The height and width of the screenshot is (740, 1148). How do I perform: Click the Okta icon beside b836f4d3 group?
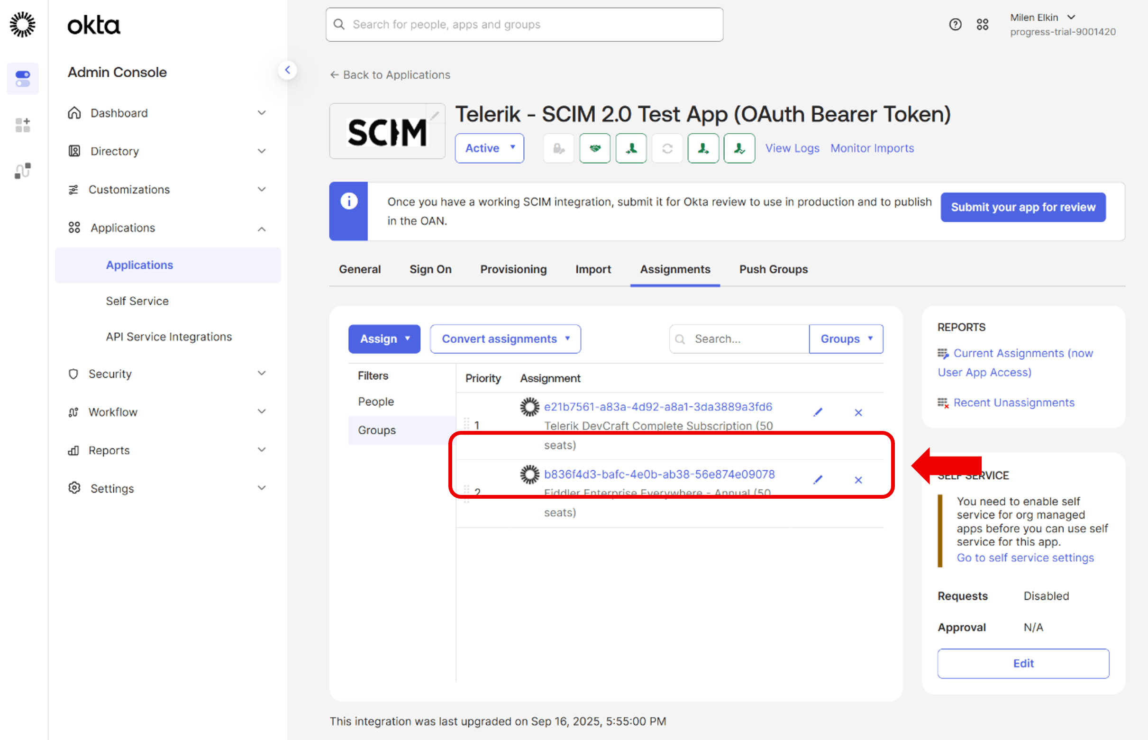(x=530, y=474)
